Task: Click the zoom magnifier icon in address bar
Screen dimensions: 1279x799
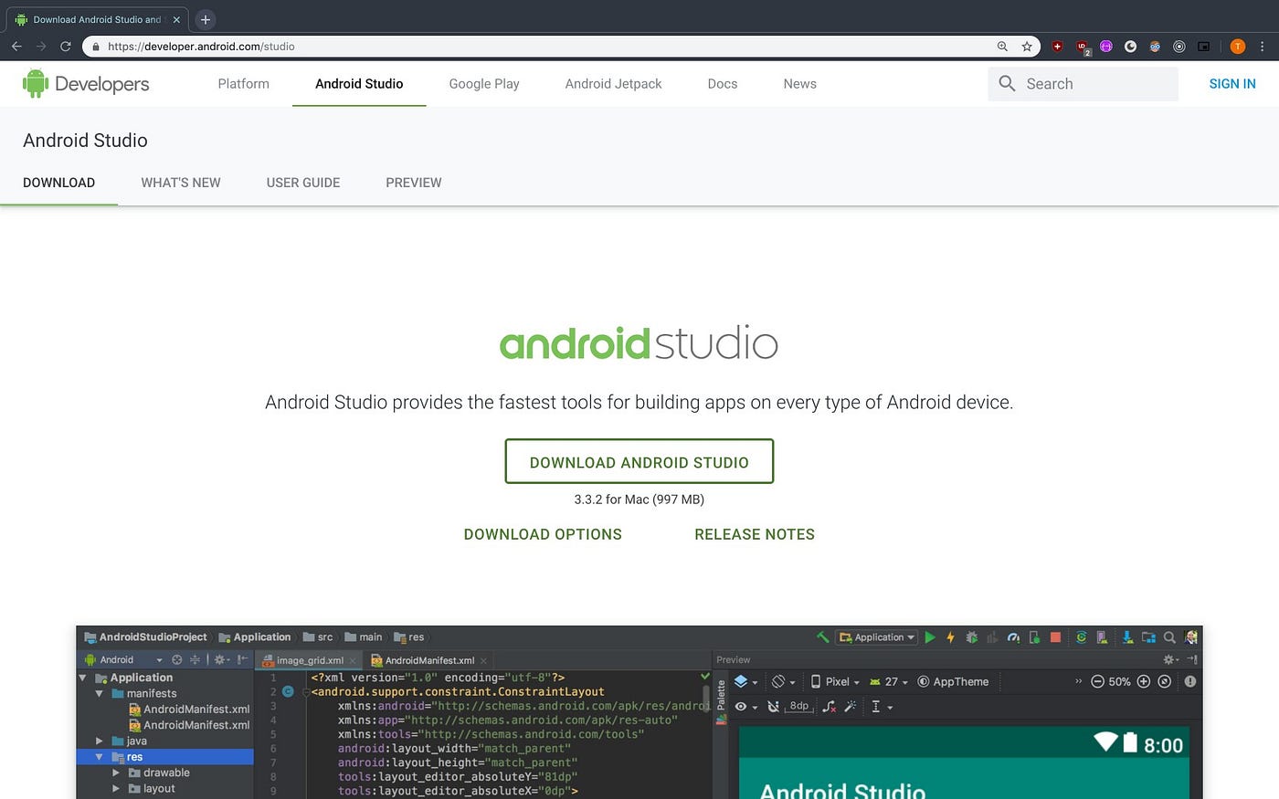Action: [1002, 47]
